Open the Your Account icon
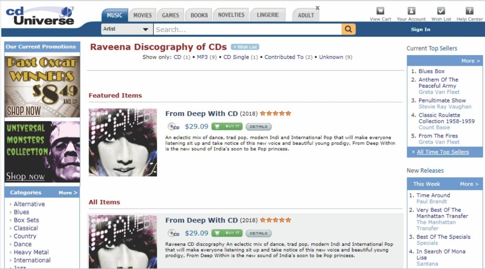The image size is (485, 269). pos(411,11)
